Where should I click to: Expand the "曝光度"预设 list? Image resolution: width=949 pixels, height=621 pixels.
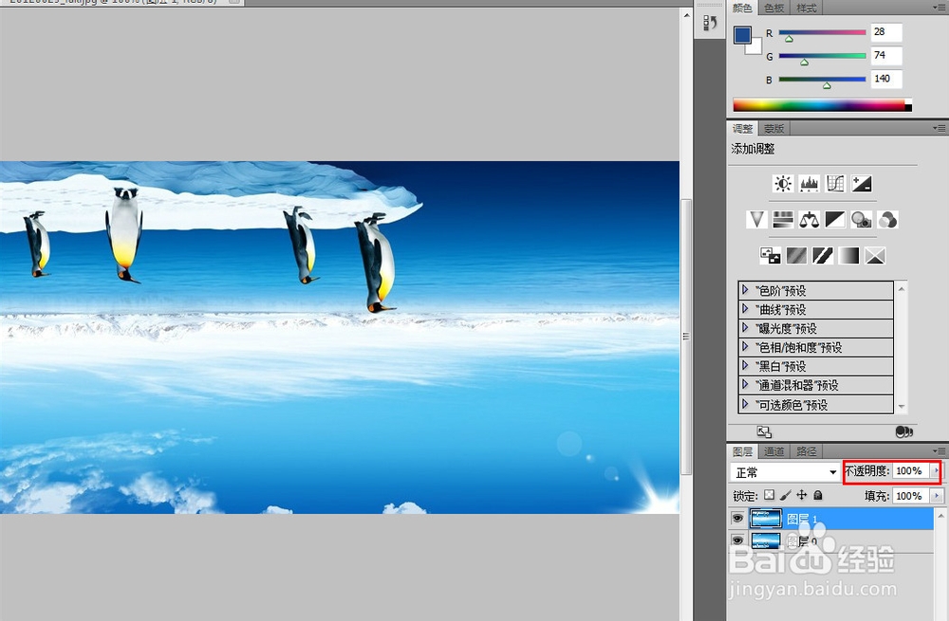pyautogui.click(x=746, y=328)
